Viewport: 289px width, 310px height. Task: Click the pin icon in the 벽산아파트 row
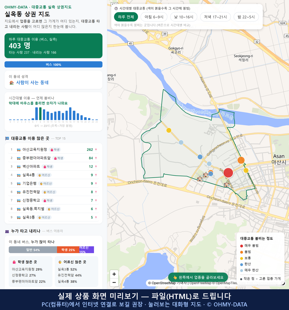(96, 167)
